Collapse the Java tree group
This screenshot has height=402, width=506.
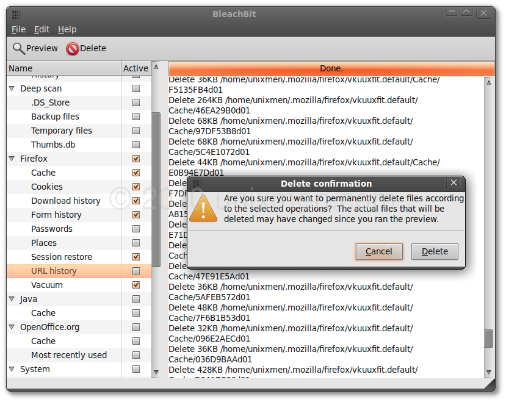point(12,299)
